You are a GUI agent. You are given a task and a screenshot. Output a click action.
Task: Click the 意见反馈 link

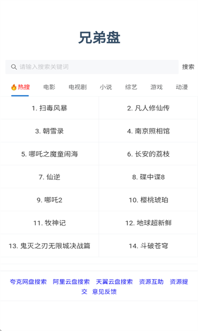pyautogui.click(x=105, y=291)
